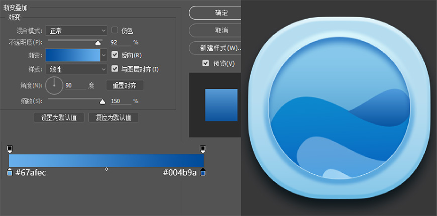Click the angle field showing 90
Screen dimensions: 437x216
coord(75,85)
